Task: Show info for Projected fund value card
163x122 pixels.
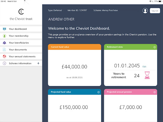Action: pyautogui.click(x=99, y=92)
